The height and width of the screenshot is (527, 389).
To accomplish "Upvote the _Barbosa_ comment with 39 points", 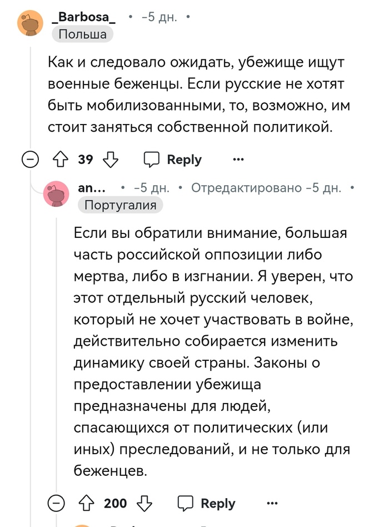I will coord(59,160).
